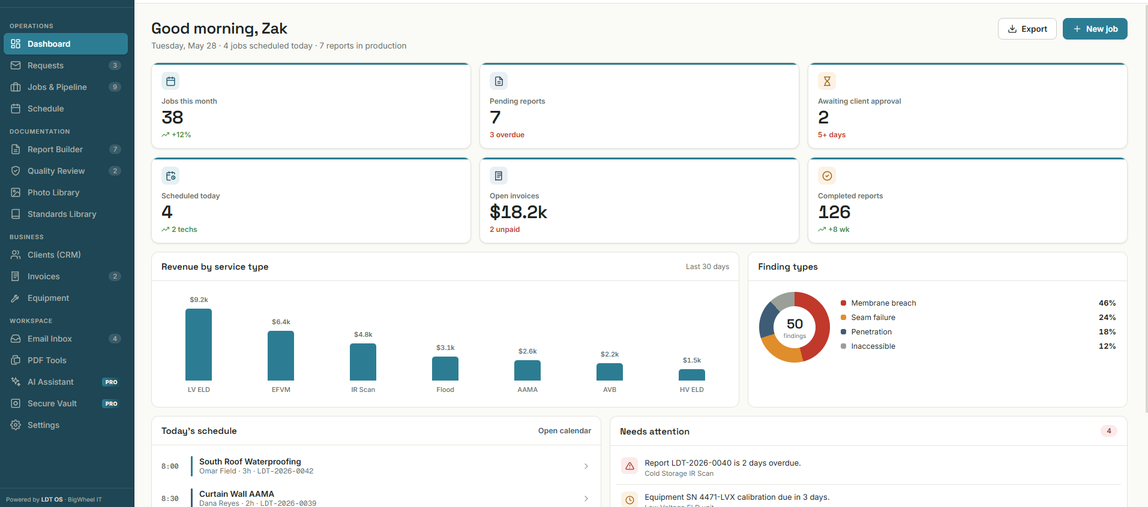Click the clock icon for equipment calibration alert
This screenshot has width=1148, height=507.
click(630, 499)
